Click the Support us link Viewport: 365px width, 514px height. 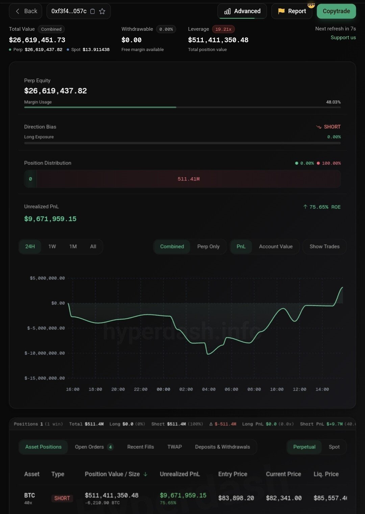coord(343,38)
